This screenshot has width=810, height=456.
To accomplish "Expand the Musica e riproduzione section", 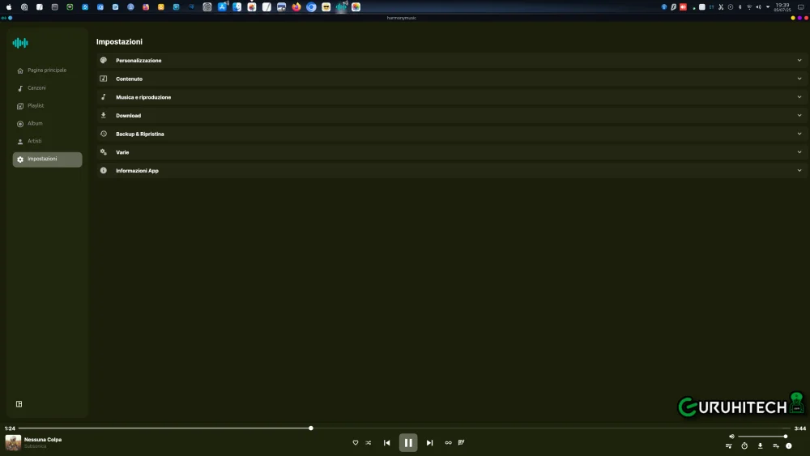I will pyautogui.click(x=450, y=97).
